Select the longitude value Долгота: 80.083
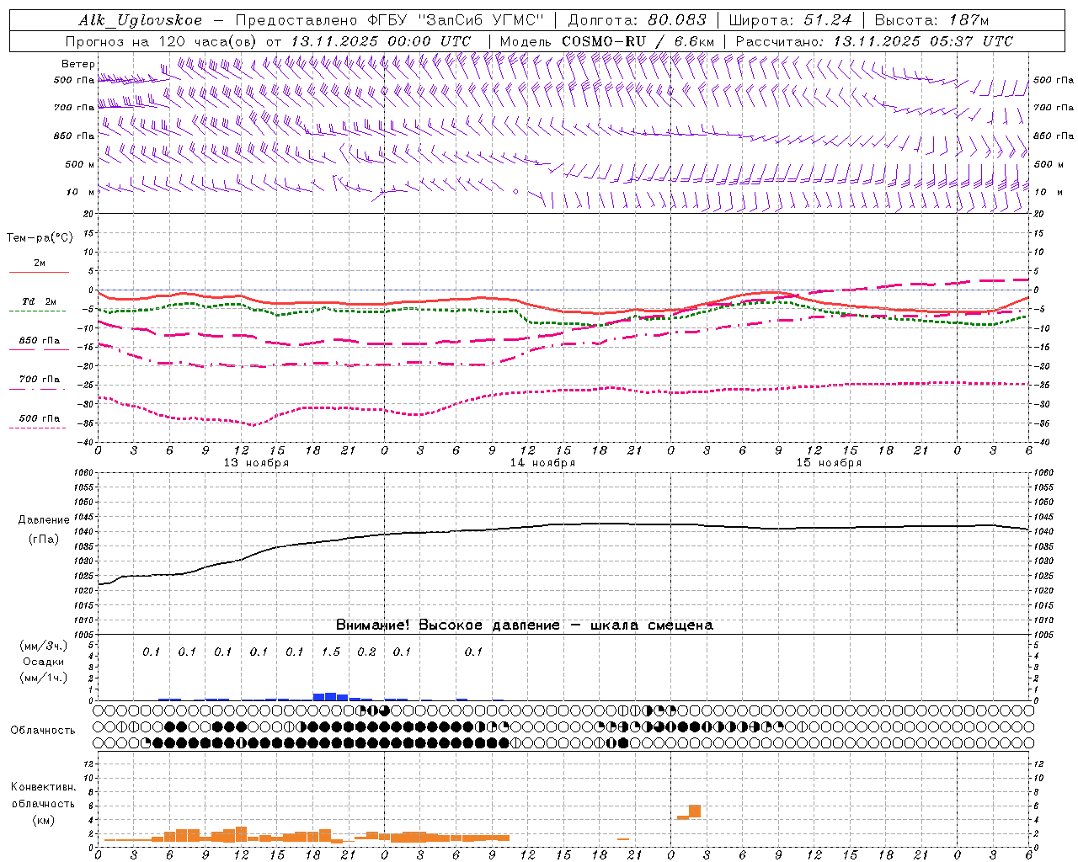The width and height of the screenshot is (1078, 862). coord(637,20)
